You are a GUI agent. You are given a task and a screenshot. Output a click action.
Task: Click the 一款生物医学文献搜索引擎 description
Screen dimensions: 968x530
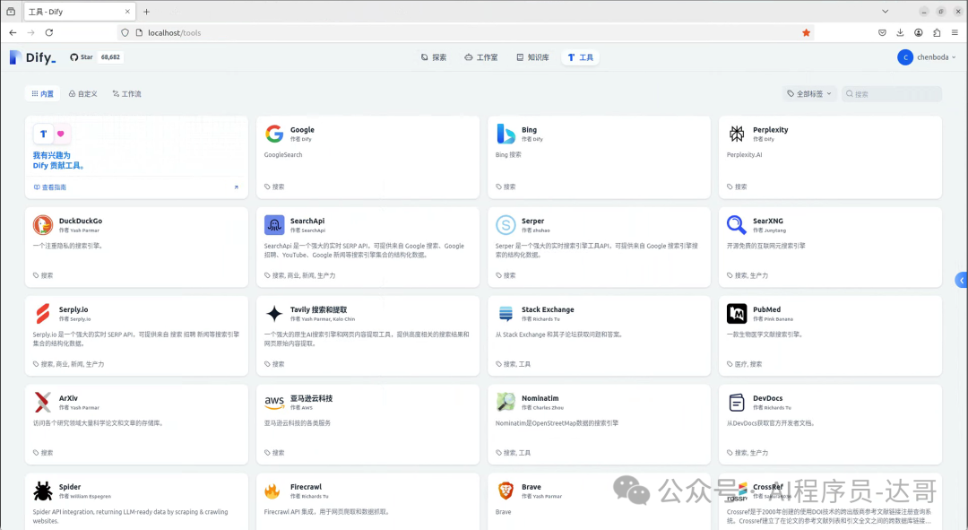click(765, 335)
